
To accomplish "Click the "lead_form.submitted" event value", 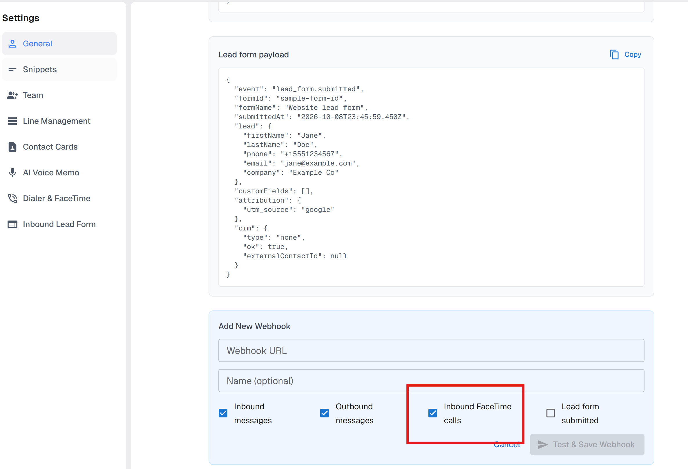I will 316,89.
